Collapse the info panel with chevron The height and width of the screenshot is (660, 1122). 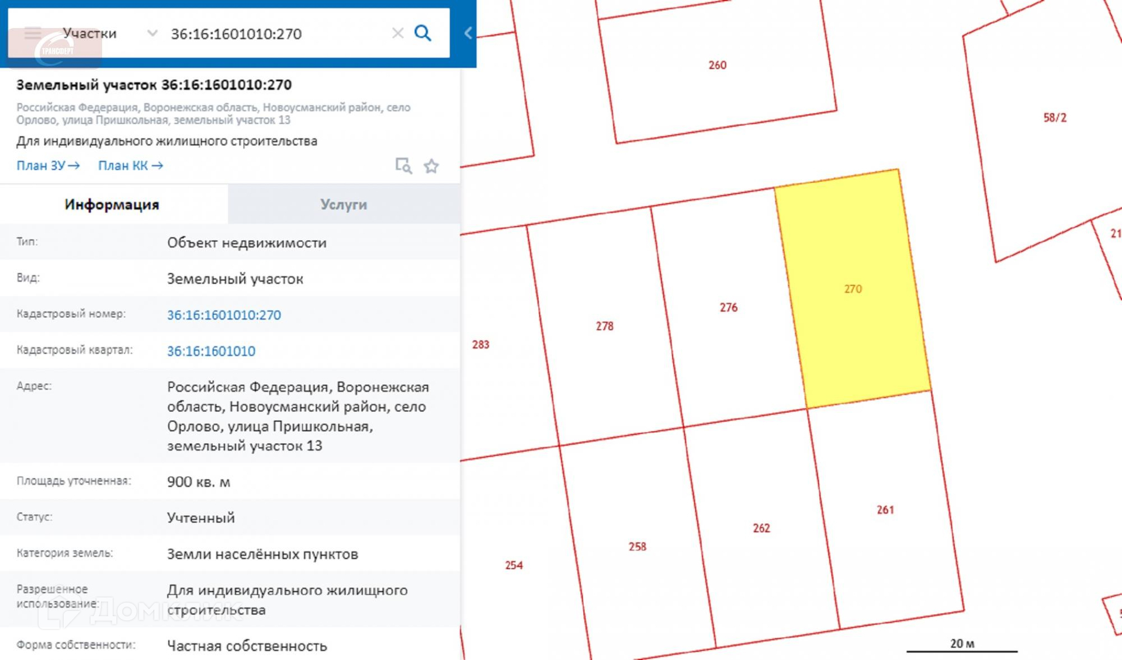468,33
